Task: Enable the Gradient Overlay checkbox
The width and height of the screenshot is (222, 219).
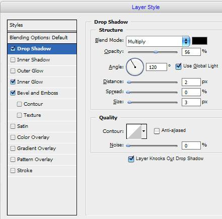Action: coord(13,149)
